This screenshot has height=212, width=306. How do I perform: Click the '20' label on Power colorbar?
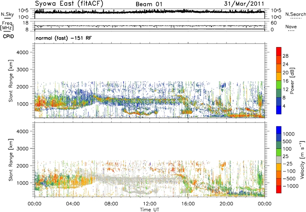[285, 73]
